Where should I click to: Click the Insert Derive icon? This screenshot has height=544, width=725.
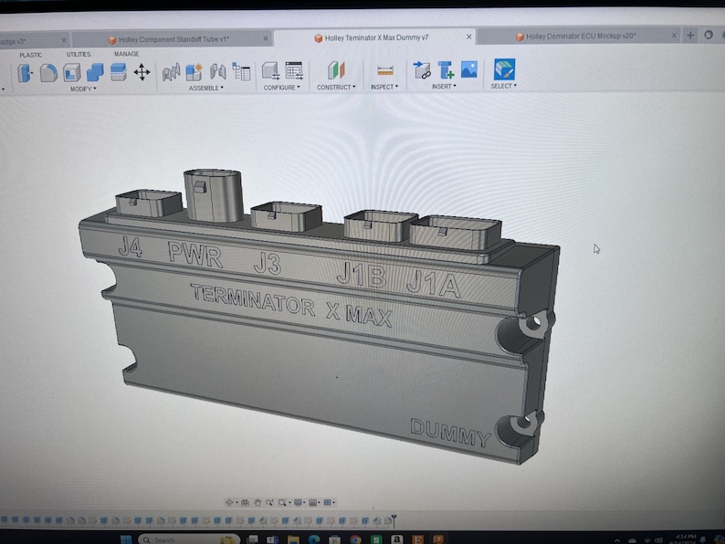[x=422, y=69]
